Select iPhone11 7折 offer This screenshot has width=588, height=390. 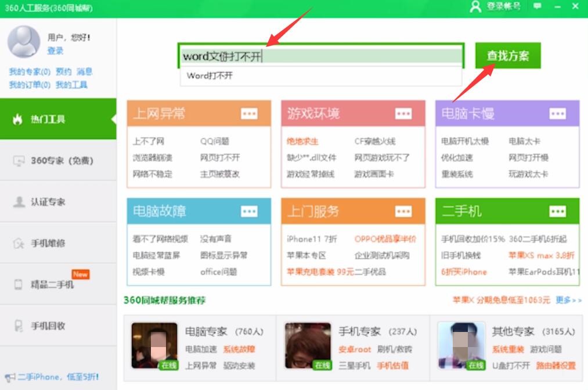click(312, 239)
